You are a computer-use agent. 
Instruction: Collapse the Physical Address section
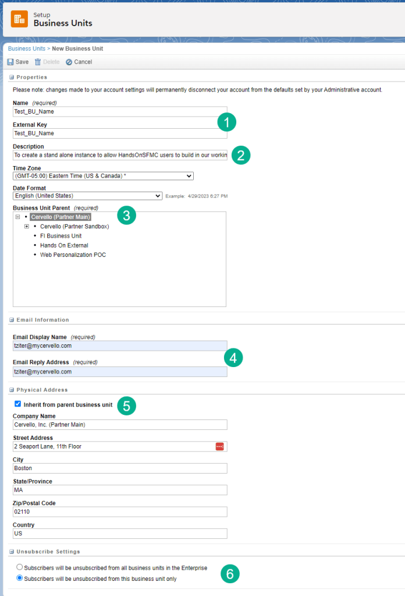pos(12,390)
